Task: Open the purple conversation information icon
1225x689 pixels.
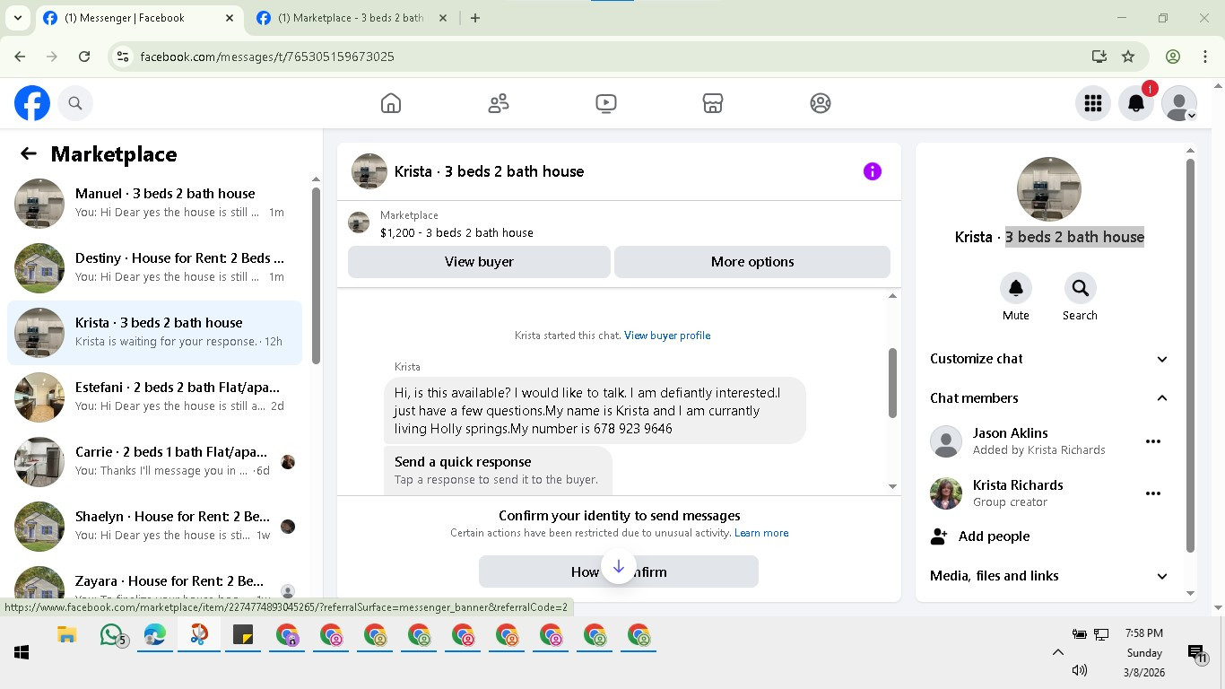Action: [x=873, y=171]
